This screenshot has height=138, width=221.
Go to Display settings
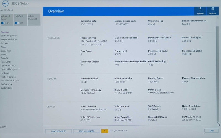tap(4, 47)
